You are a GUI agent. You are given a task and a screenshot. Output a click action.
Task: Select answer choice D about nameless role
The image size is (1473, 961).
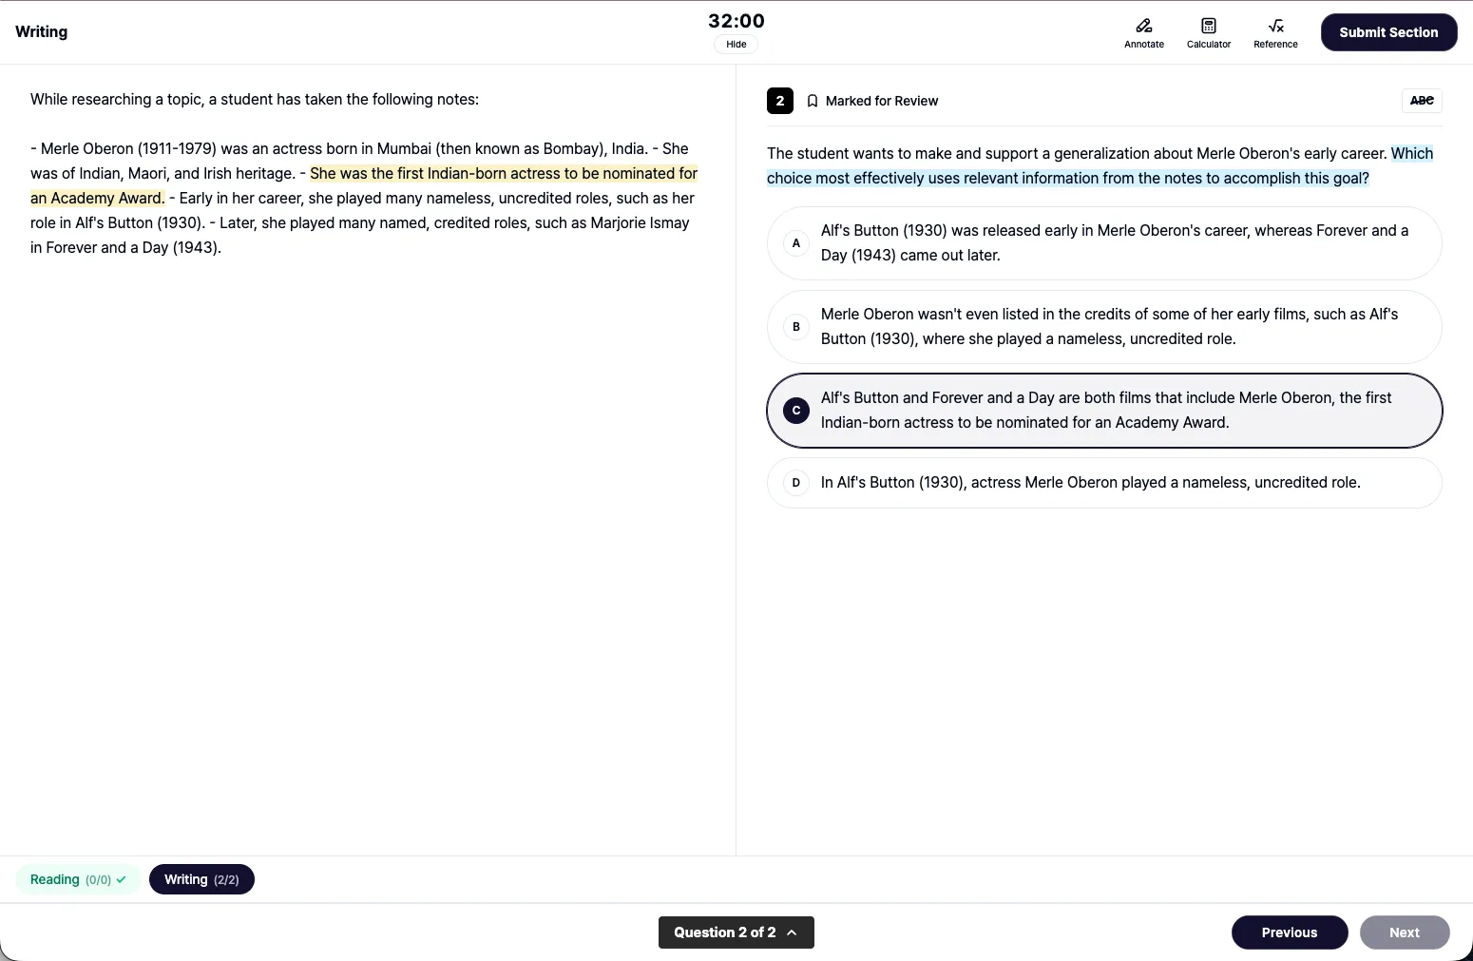click(1104, 483)
